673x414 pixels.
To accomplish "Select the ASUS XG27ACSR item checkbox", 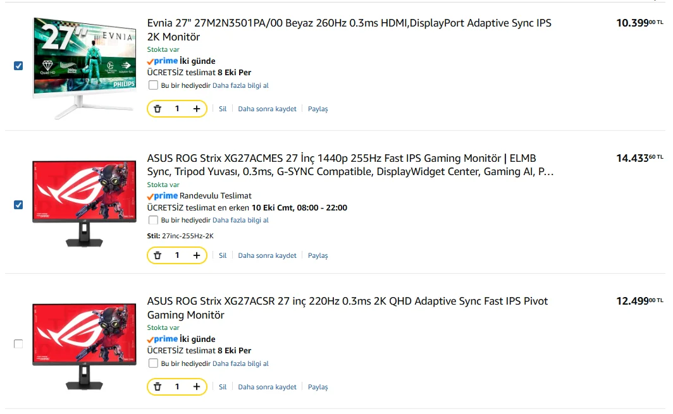I will (18, 344).
